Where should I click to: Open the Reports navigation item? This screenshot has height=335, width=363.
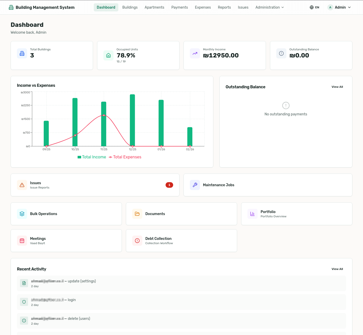(224, 7)
